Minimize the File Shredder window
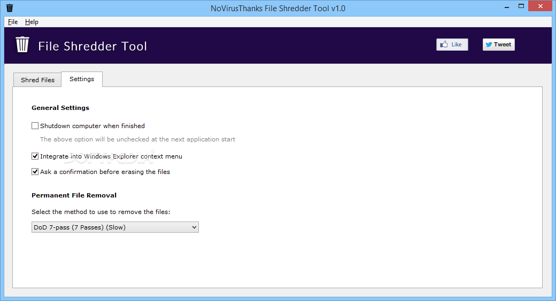The image size is (556, 301). click(x=507, y=7)
